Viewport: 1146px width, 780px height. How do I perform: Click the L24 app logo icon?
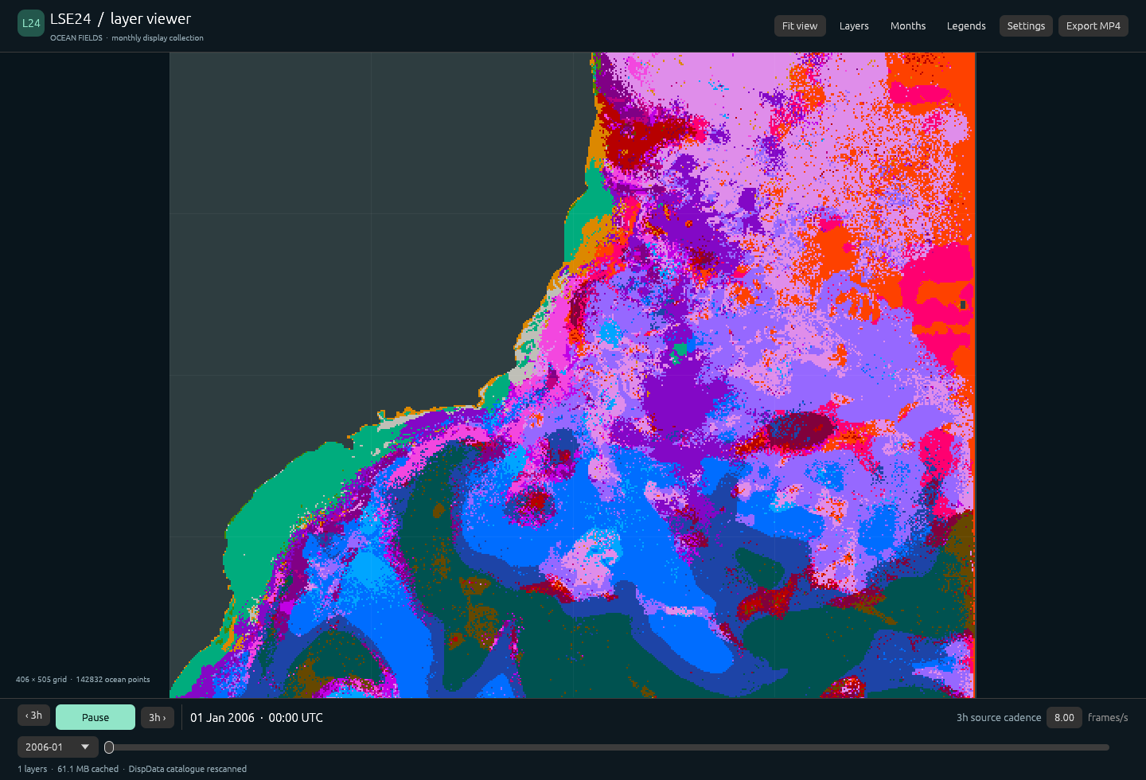point(31,23)
